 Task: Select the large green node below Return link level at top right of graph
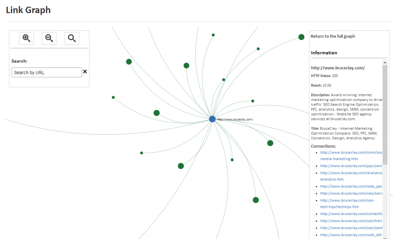[x=301, y=37]
